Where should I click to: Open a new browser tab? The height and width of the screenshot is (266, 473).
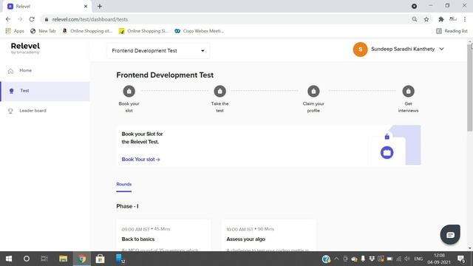coord(100,6)
